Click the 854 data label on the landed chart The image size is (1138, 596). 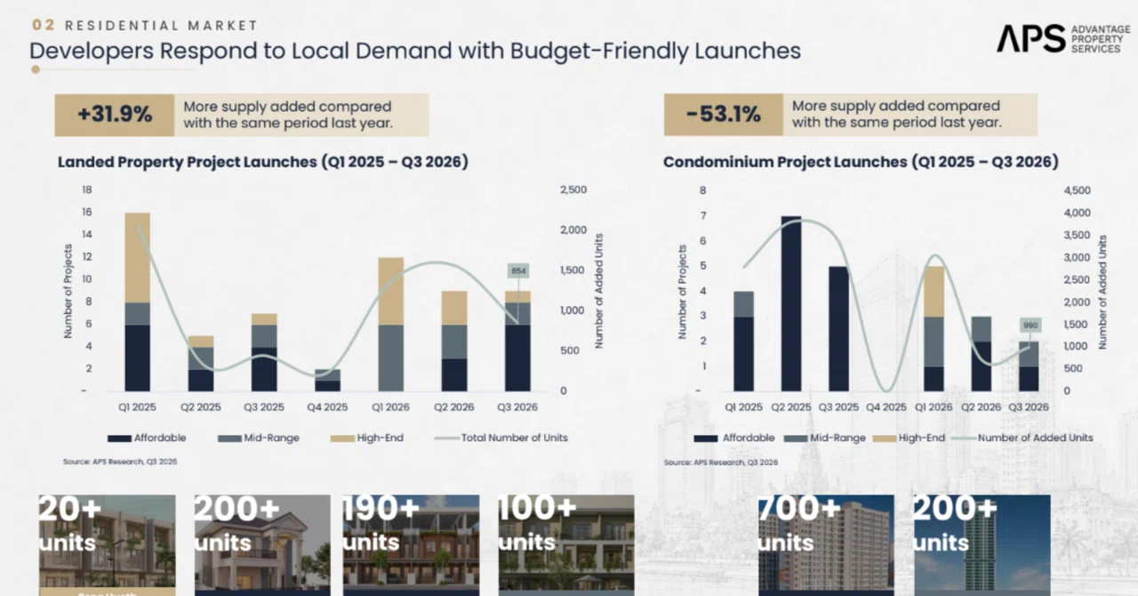click(x=517, y=270)
